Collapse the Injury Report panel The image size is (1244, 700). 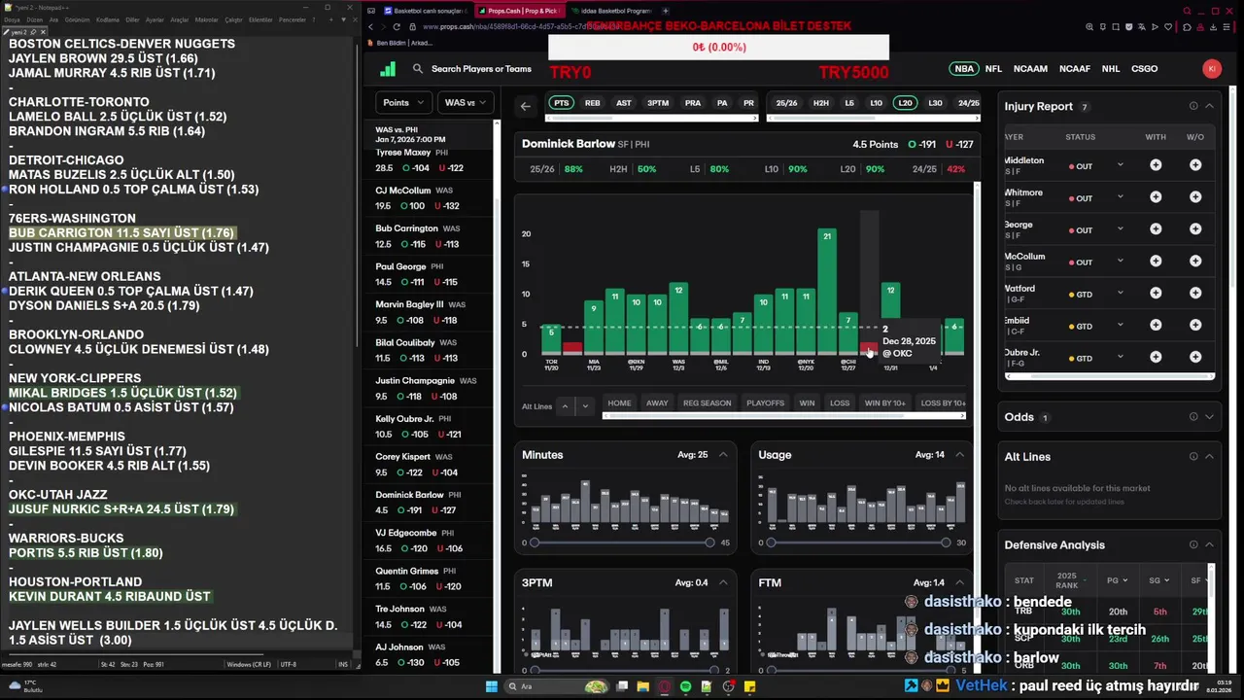coord(1209,106)
